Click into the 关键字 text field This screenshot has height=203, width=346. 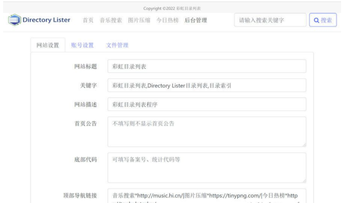click(207, 85)
